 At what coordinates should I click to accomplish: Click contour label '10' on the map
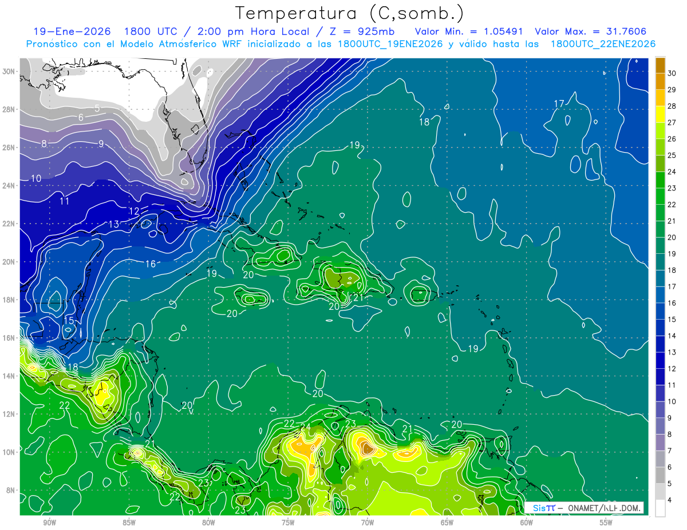35,178
